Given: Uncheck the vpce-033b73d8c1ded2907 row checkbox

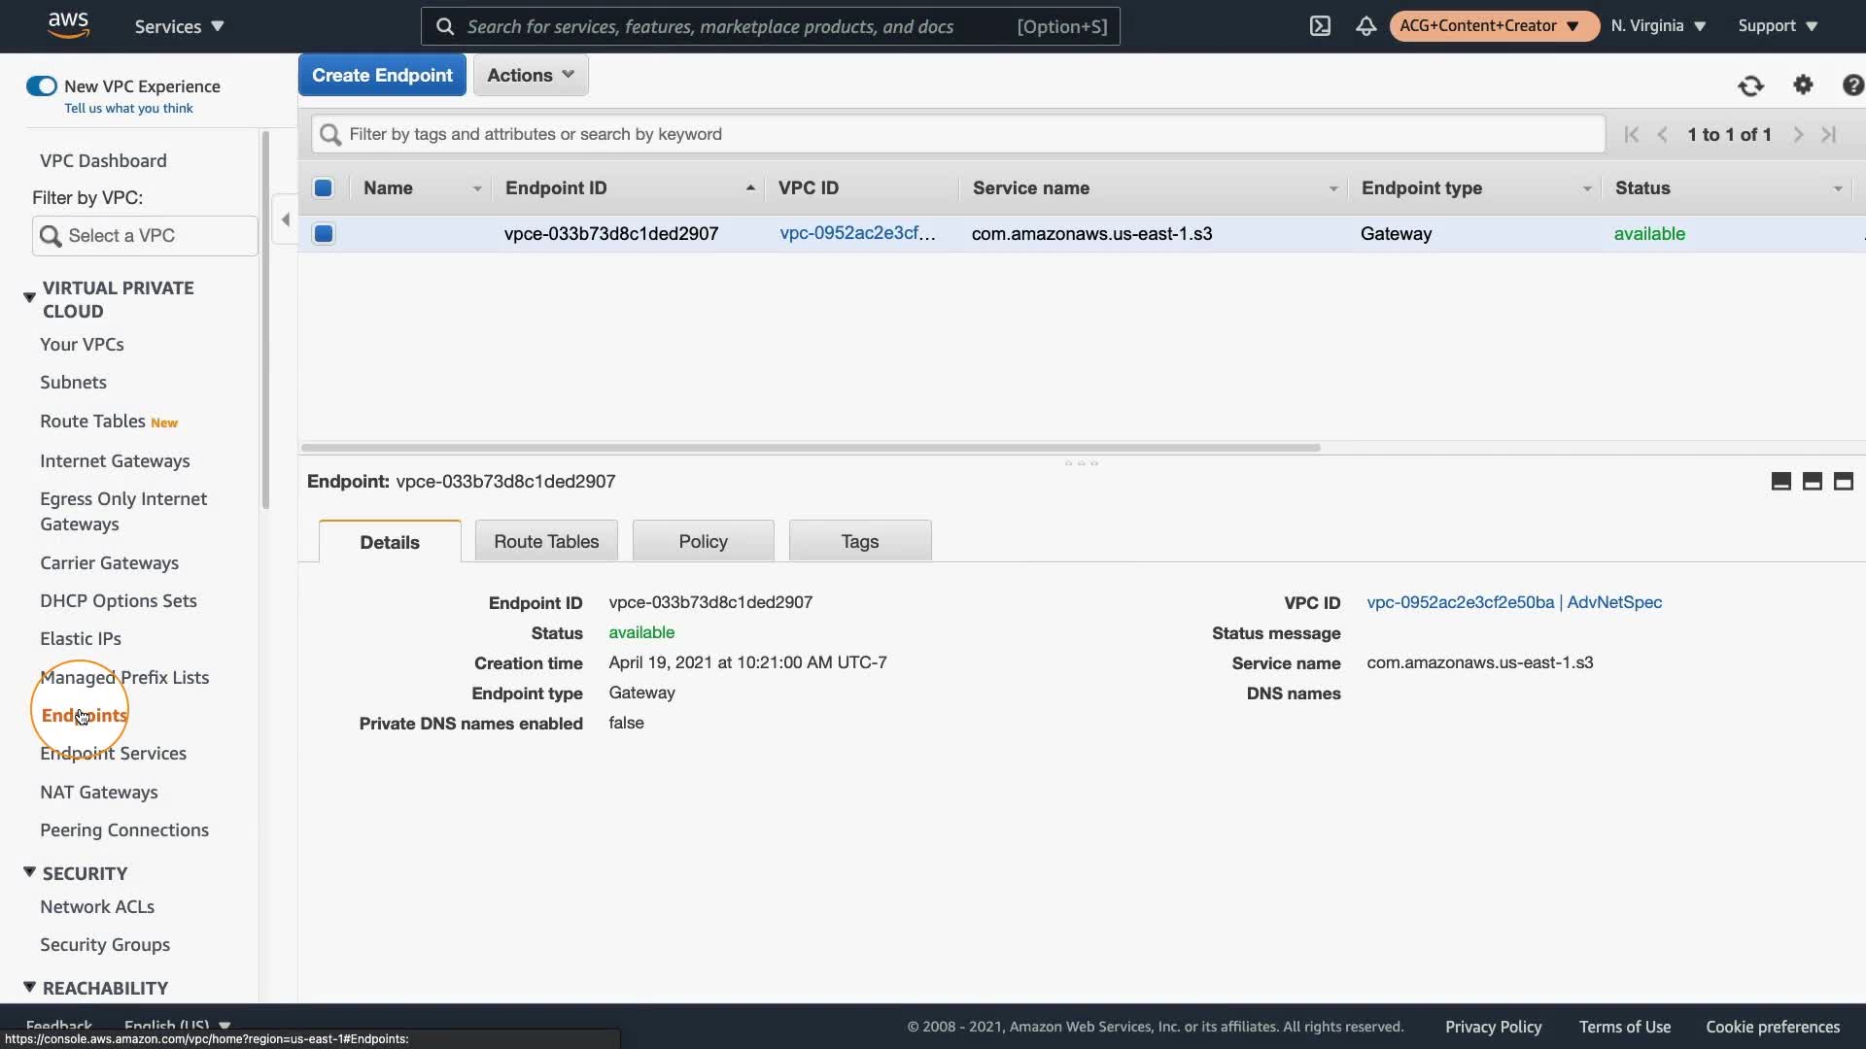Looking at the screenshot, I should (x=324, y=234).
